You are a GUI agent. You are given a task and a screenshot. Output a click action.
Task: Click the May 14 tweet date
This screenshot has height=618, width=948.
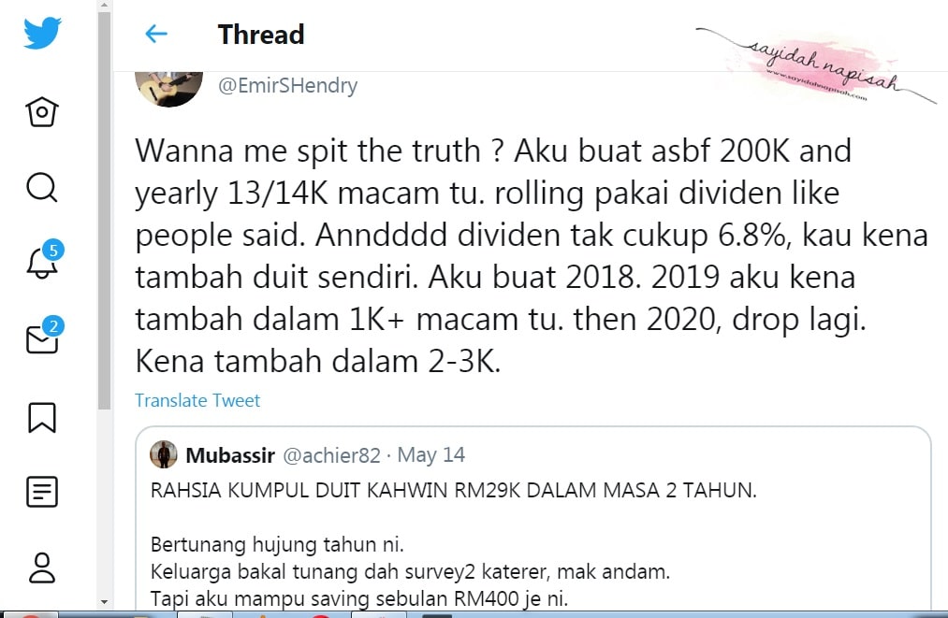[x=430, y=455]
